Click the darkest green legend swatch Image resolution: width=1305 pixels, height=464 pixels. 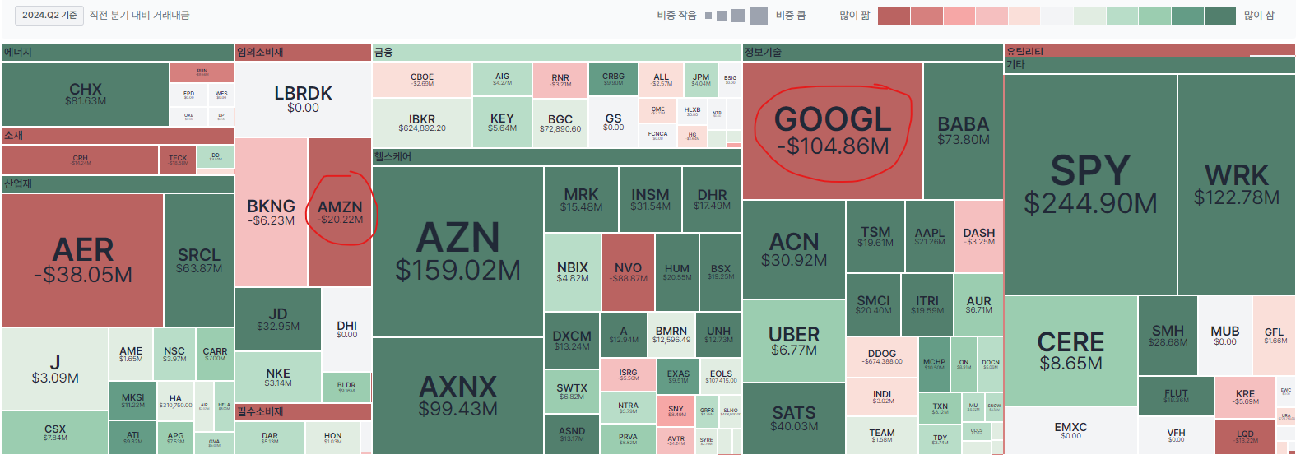coord(1219,16)
